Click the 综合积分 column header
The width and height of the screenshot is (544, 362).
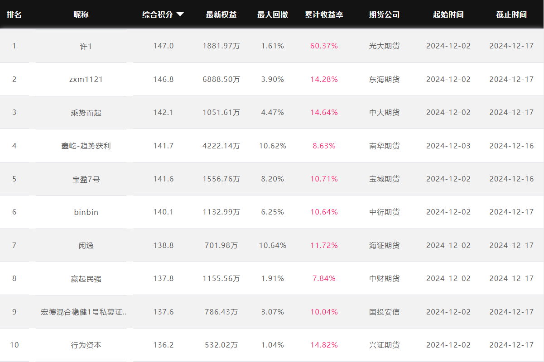[x=158, y=14]
